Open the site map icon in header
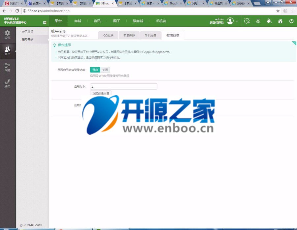The height and width of the screenshot is (230, 297). pyautogui.click(x=258, y=21)
